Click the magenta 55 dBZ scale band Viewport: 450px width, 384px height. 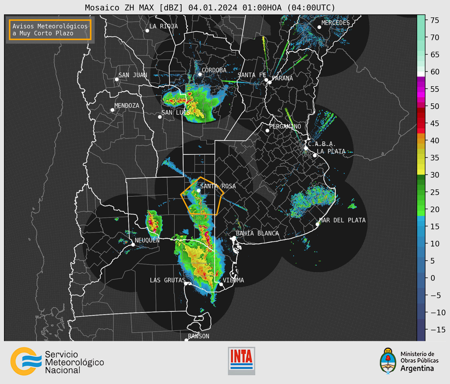click(421, 89)
